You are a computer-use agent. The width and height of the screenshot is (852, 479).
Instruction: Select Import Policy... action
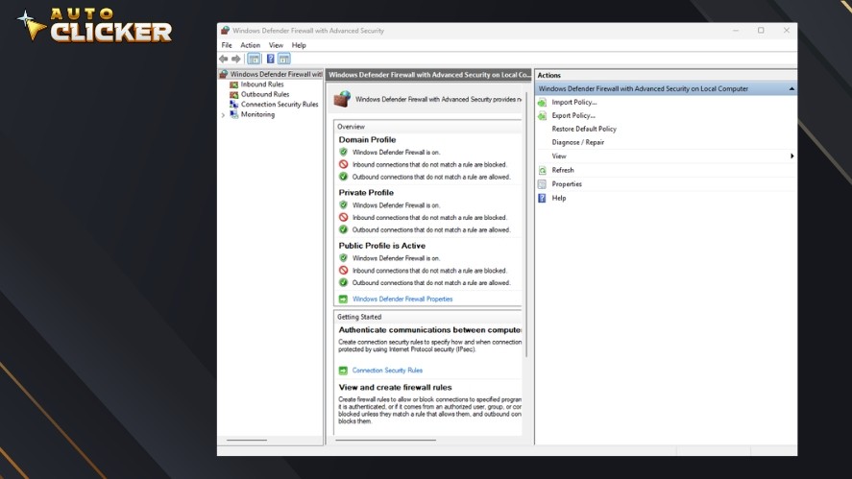tap(573, 102)
